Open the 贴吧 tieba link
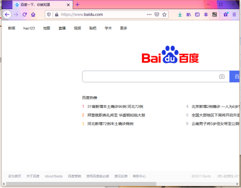The width and height of the screenshot is (241, 188). [x=93, y=28]
